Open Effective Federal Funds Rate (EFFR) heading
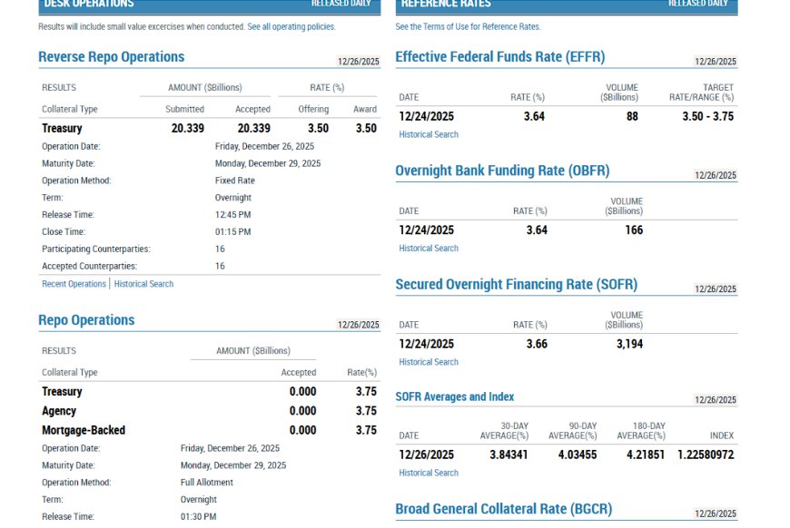 tap(499, 57)
